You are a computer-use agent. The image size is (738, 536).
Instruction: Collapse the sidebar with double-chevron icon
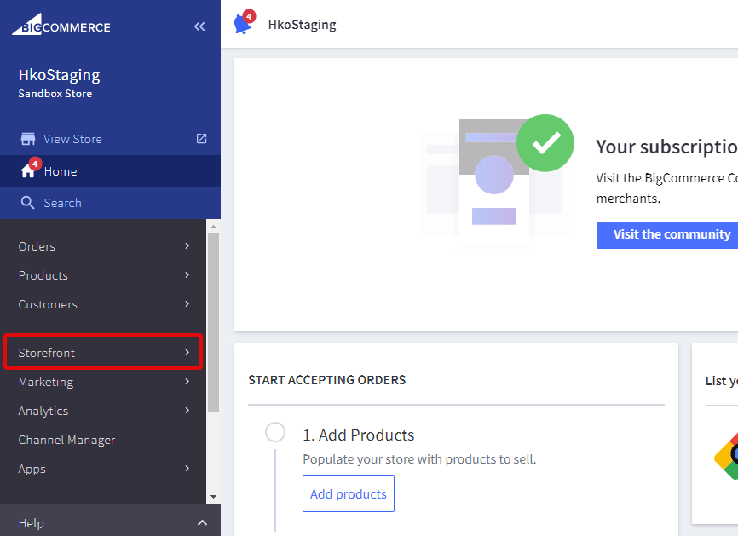pos(199,26)
